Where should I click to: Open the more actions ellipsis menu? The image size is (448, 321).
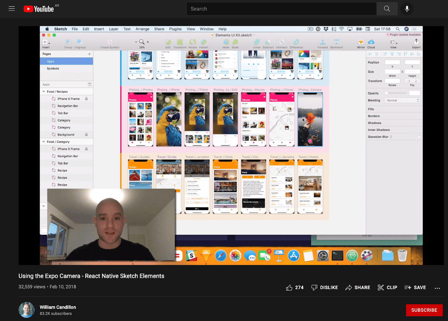pyautogui.click(x=437, y=288)
